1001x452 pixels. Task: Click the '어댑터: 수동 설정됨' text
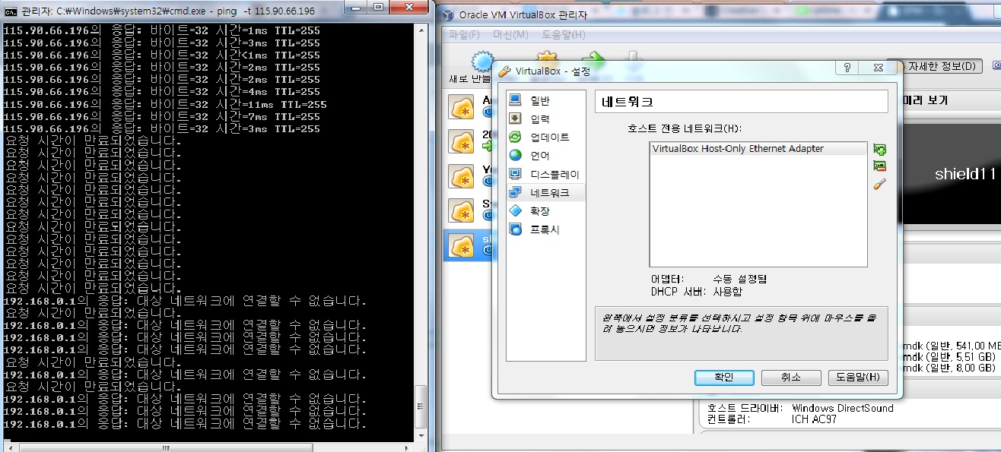[709, 279]
